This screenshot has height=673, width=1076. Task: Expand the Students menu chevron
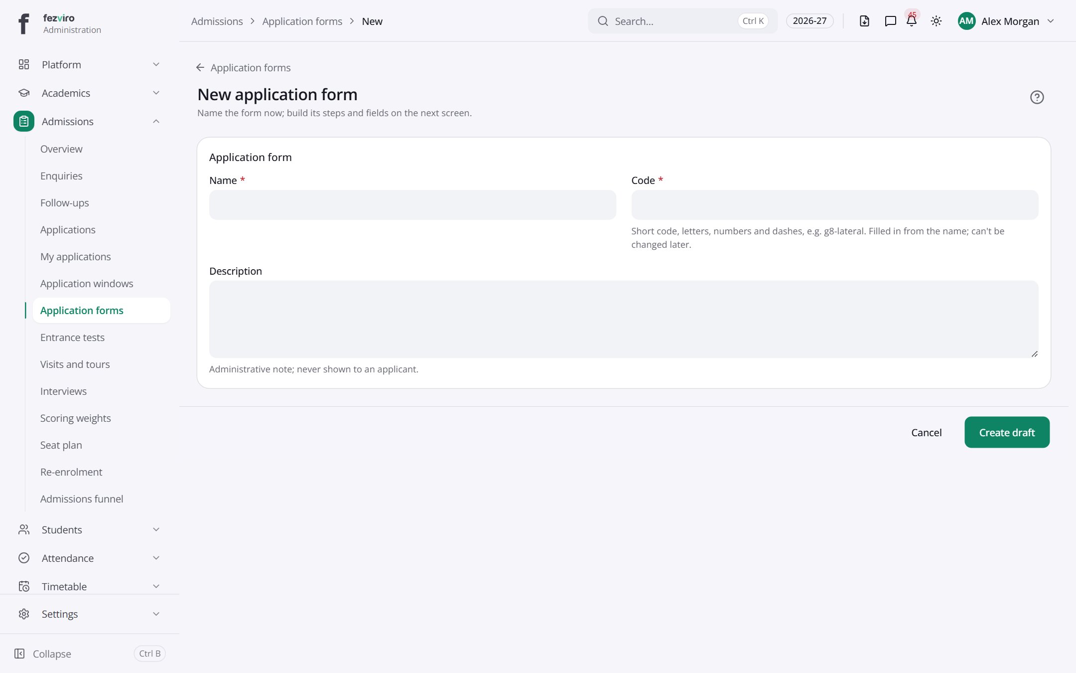coord(156,529)
